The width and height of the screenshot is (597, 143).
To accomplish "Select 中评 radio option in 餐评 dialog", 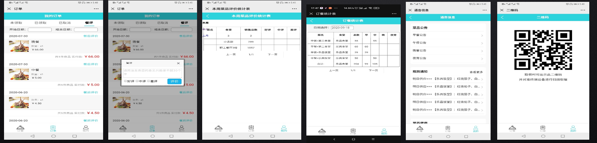I will click(x=141, y=81).
